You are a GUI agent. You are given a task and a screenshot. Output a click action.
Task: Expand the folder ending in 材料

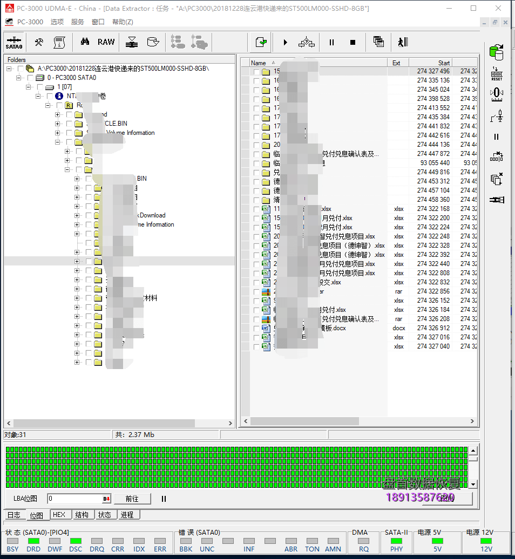pos(77,298)
